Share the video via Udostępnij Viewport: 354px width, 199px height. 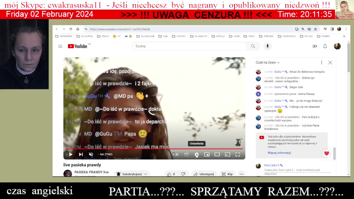pyautogui.click(x=204, y=174)
